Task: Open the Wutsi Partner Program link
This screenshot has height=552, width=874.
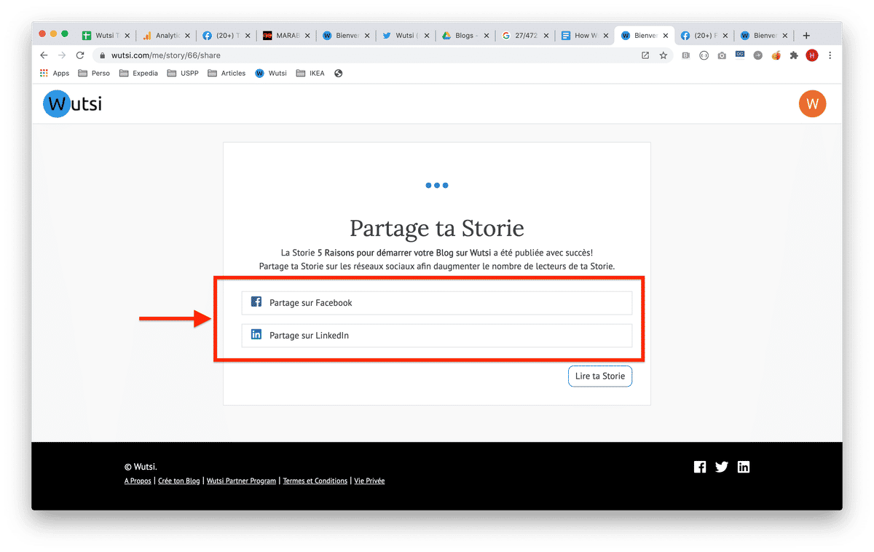Action: [241, 481]
